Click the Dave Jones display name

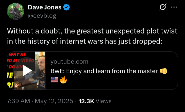(x=45, y=7)
